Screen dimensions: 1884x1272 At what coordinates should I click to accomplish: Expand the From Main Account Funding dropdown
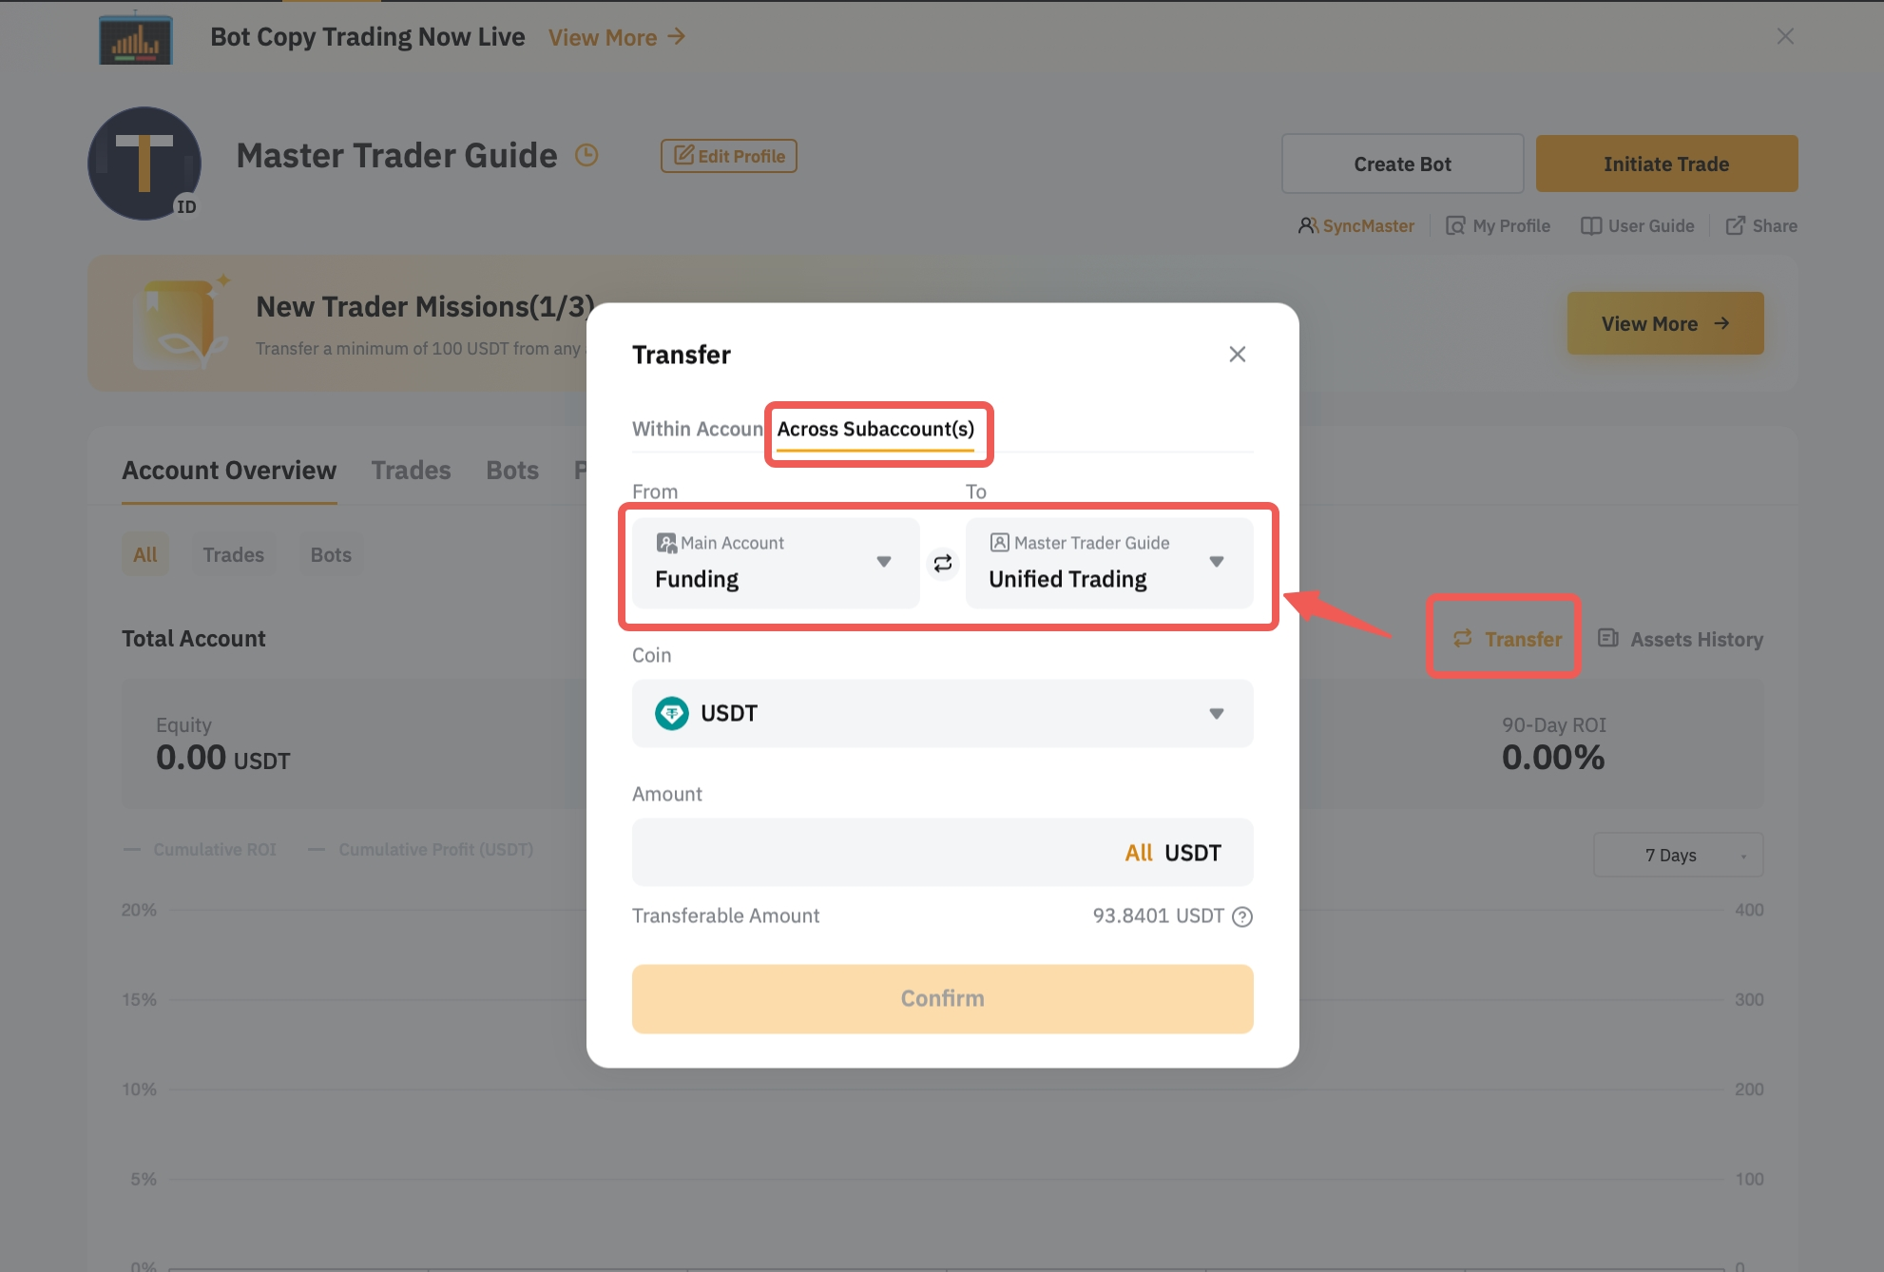(x=776, y=563)
